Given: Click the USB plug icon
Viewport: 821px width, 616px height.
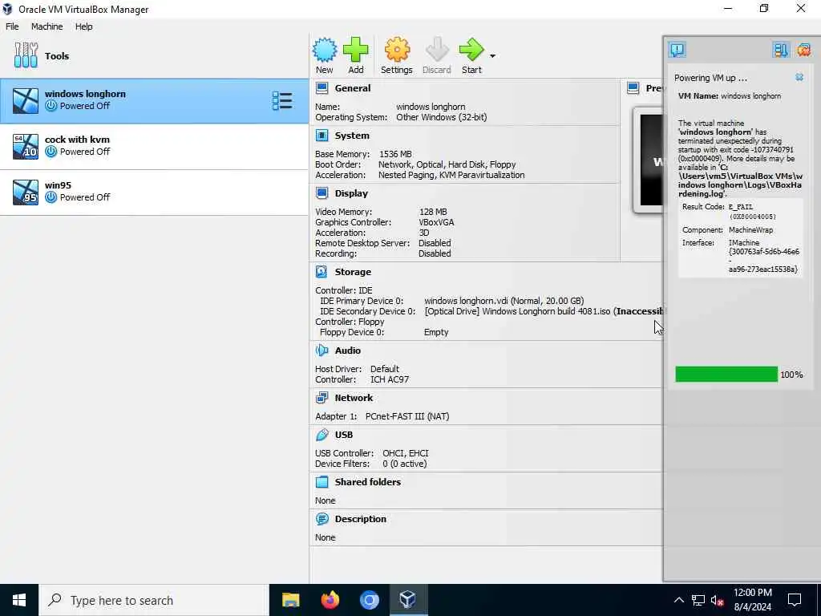Looking at the screenshot, I should pos(322,434).
